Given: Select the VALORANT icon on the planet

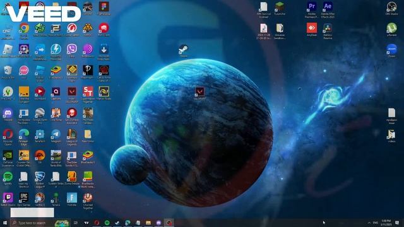Looking at the screenshot, I should (200, 92).
